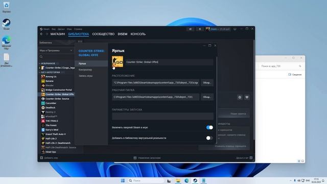Click the Параметры запуска input field

click(x=162, y=116)
